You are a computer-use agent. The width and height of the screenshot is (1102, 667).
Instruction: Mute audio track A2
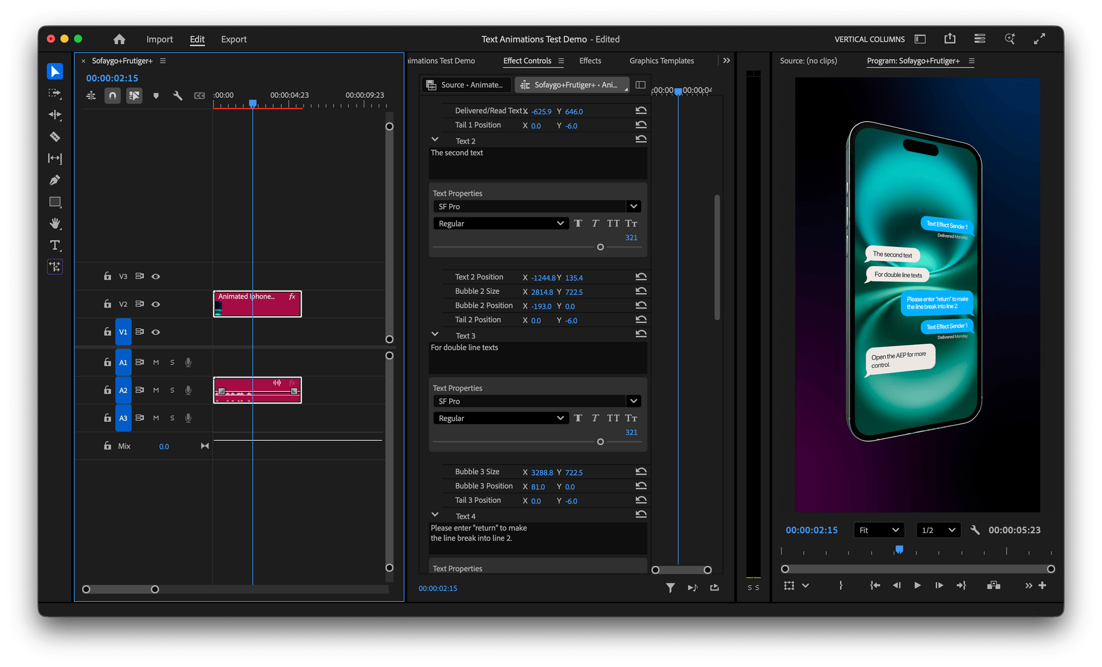[x=156, y=390]
